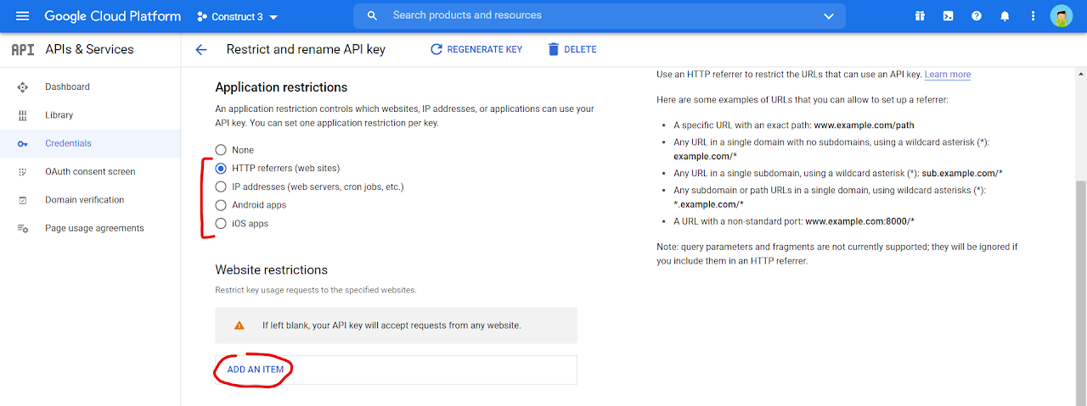Expand the search bar dropdown arrow
Image resolution: width=1087 pixels, height=406 pixels.
tap(829, 16)
